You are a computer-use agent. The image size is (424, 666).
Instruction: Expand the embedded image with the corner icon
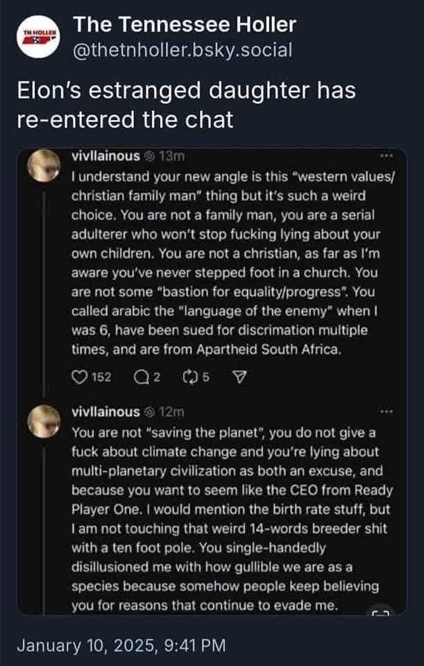382,612
